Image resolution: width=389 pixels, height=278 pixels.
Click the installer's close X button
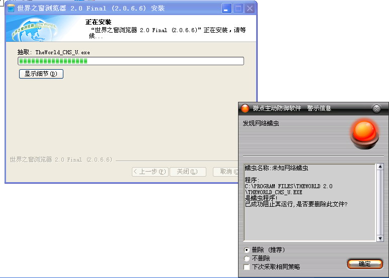pos(250,9)
